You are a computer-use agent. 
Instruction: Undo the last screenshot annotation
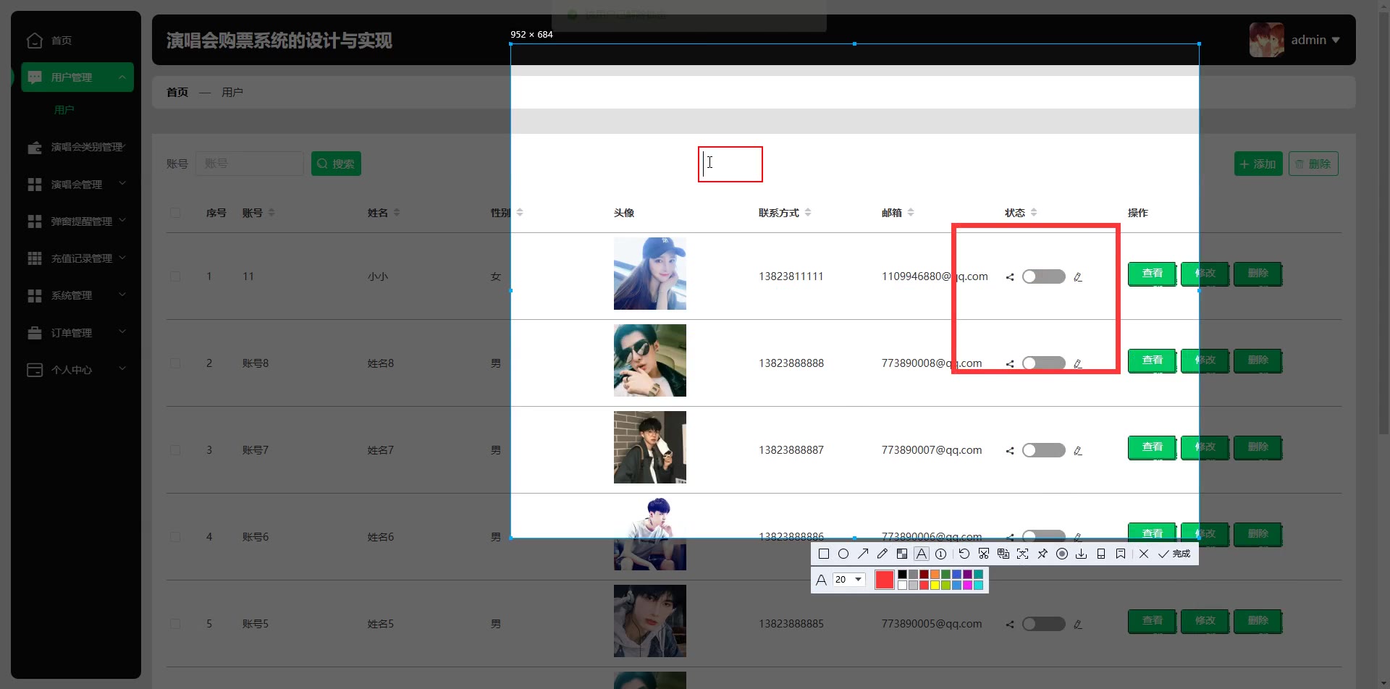964,554
